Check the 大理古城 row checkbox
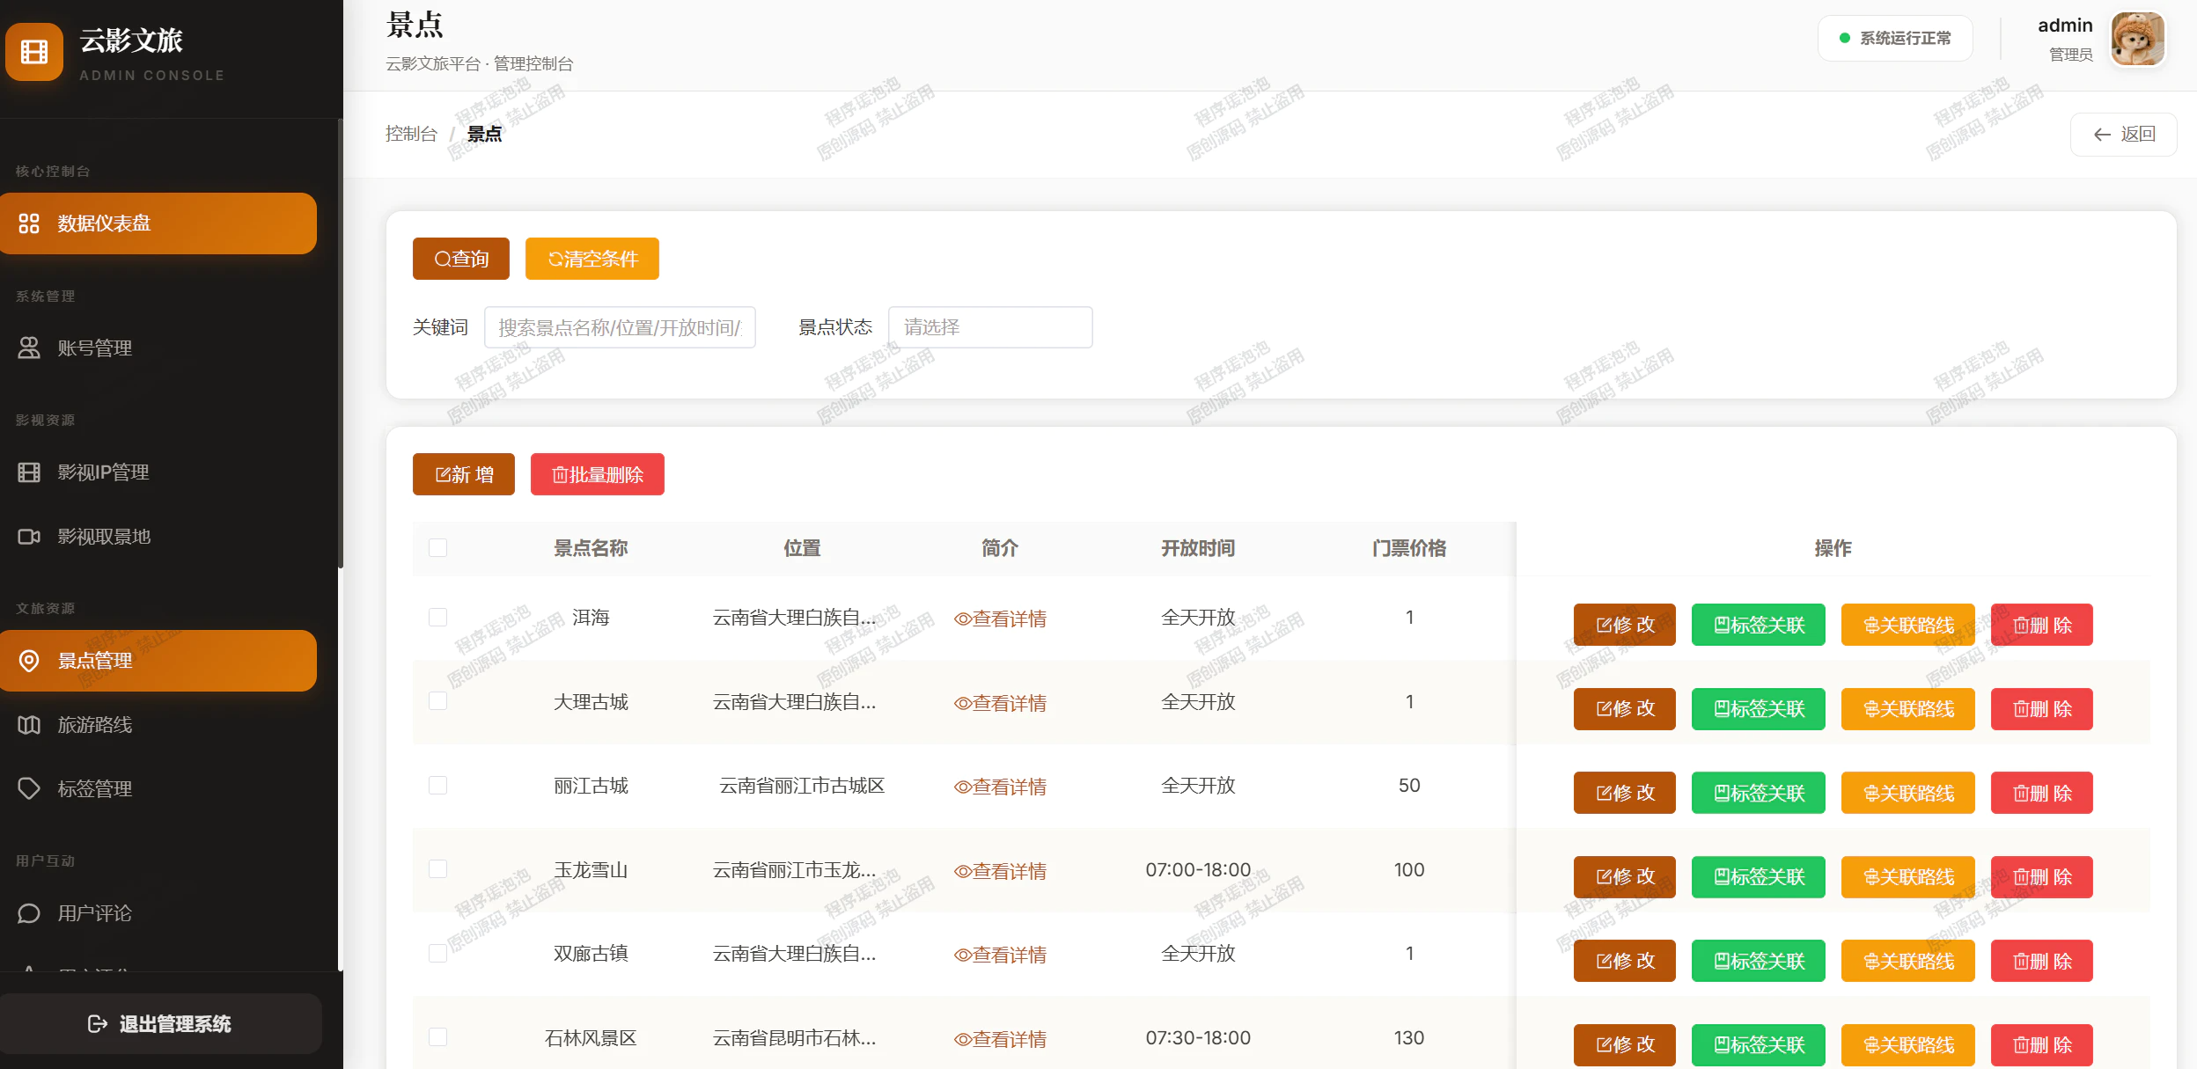 click(x=437, y=701)
